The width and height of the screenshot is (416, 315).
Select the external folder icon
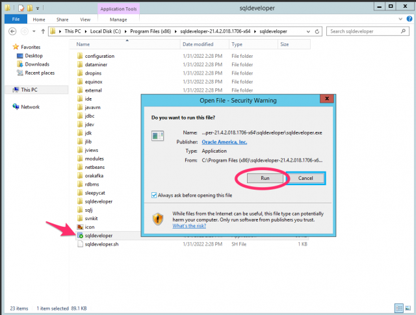click(80, 90)
